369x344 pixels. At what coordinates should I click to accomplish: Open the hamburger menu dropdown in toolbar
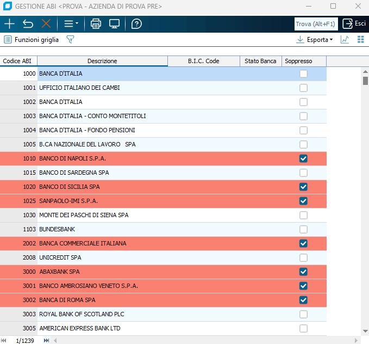click(71, 24)
